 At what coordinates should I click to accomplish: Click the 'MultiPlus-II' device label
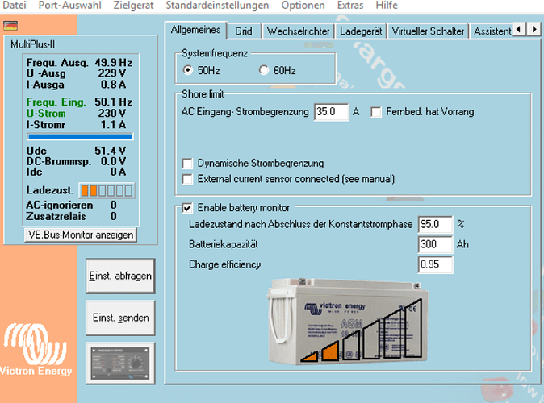click(x=32, y=44)
